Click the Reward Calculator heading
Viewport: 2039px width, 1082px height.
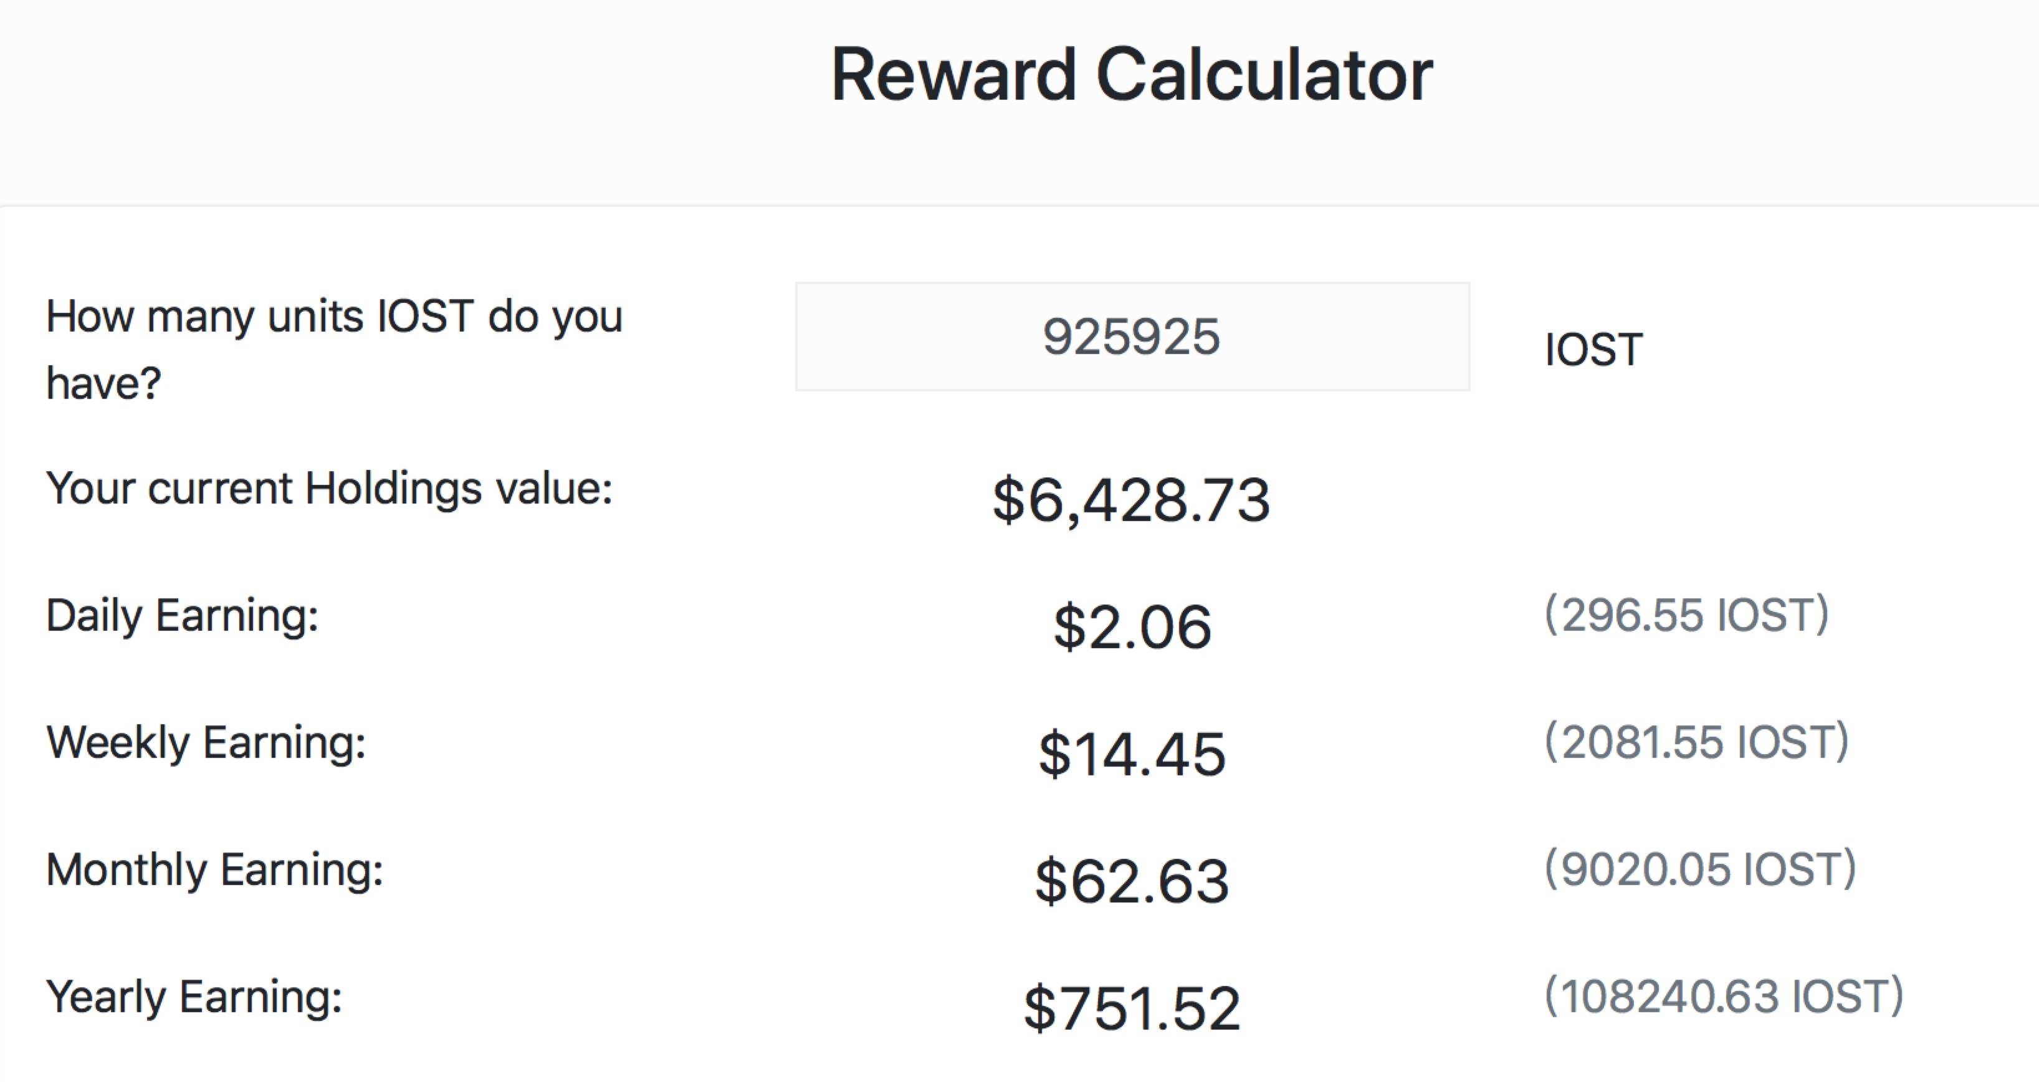pyautogui.click(x=1131, y=75)
